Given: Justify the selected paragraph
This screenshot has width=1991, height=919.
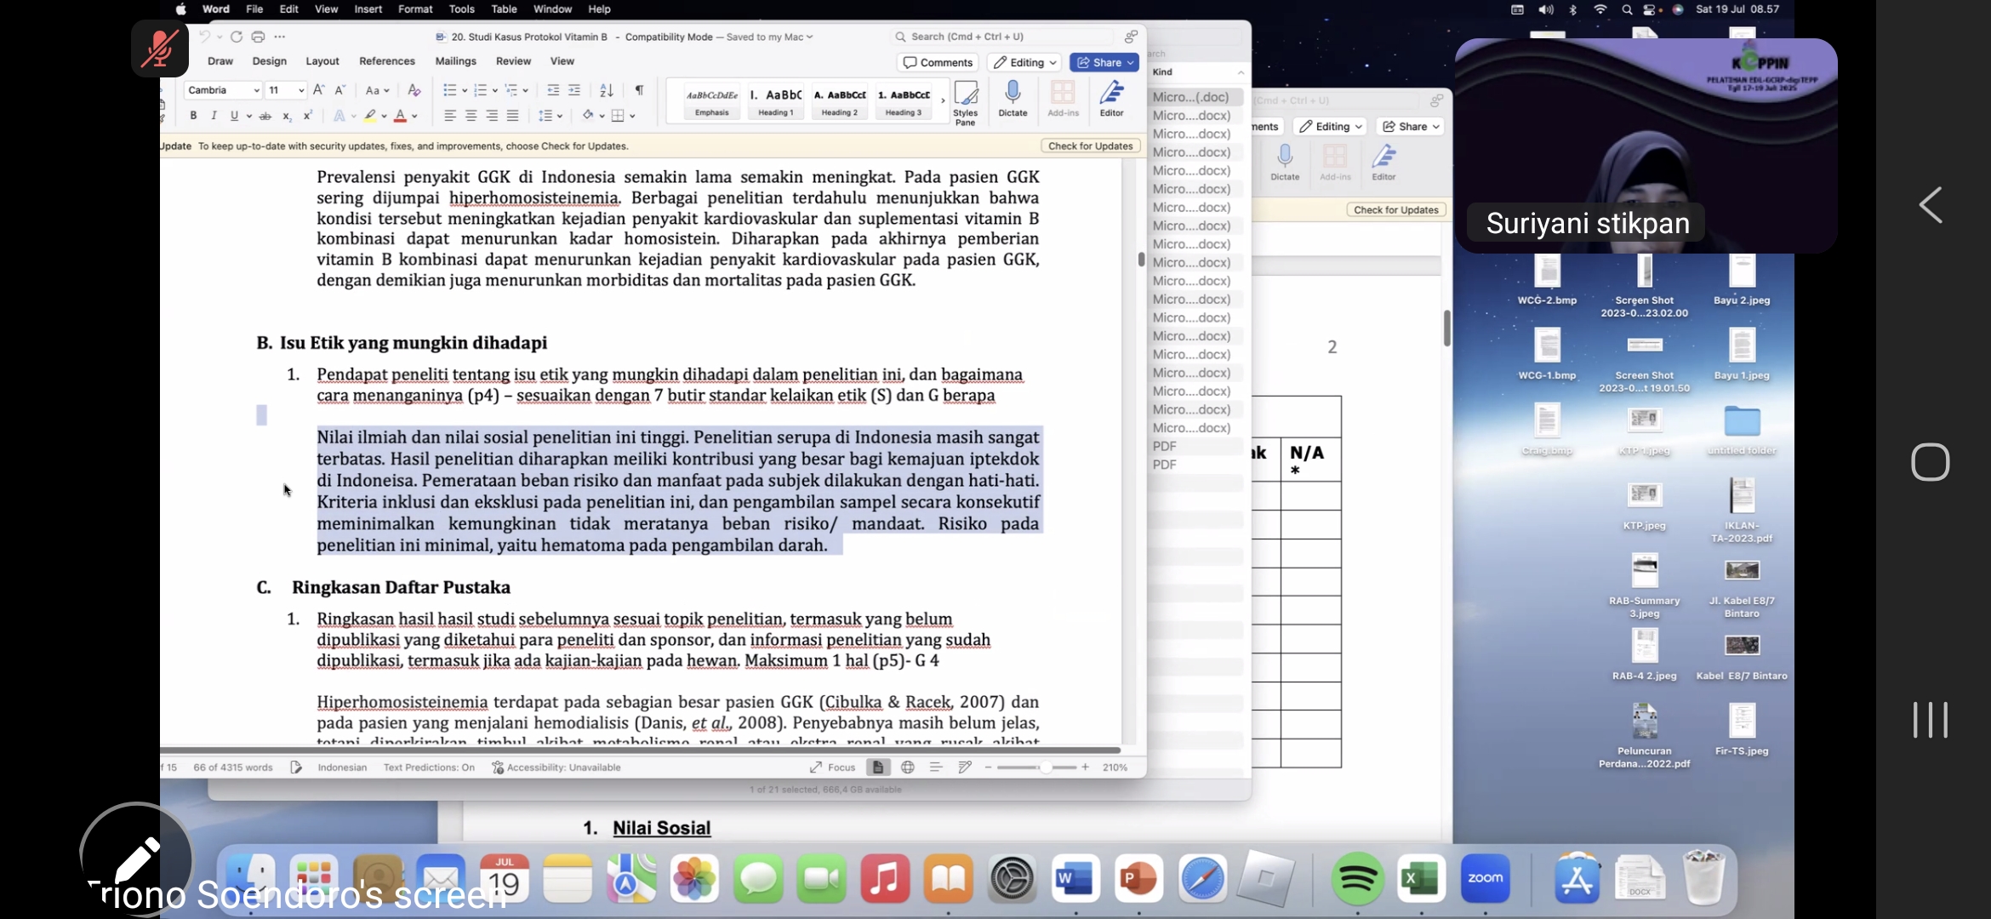Looking at the screenshot, I should (x=512, y=116).
